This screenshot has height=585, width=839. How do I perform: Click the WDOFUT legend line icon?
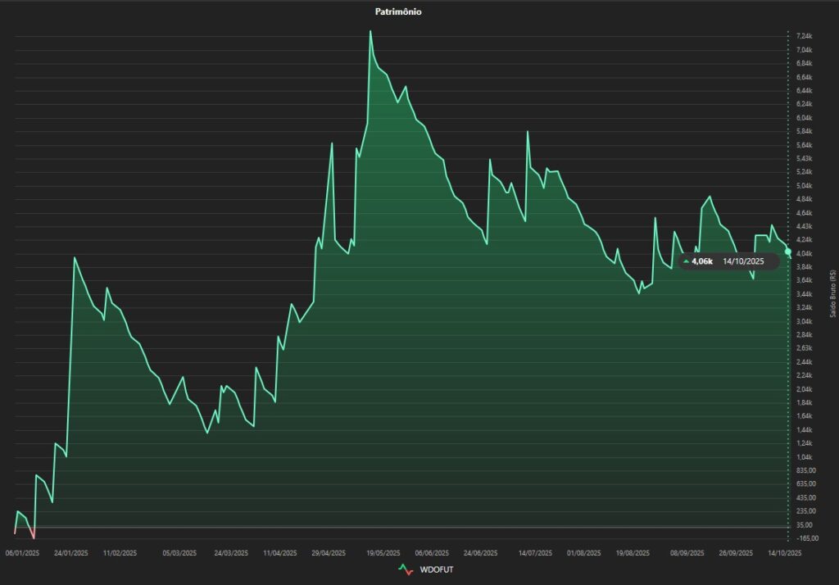(406, 569)
